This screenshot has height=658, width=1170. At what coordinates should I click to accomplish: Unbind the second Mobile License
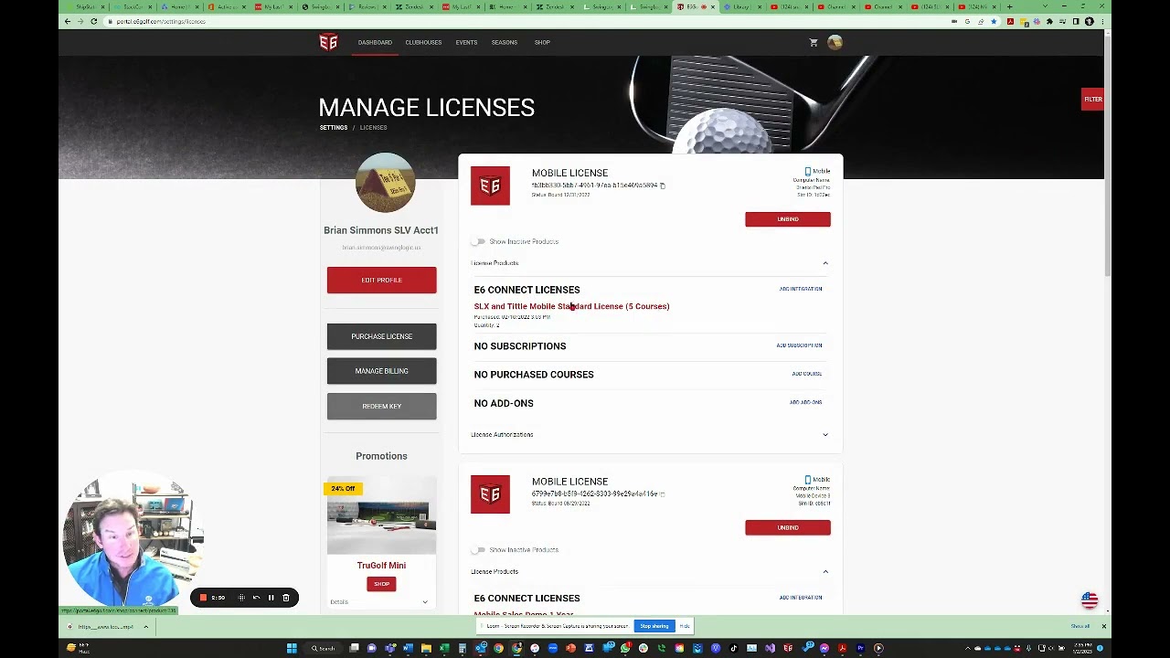click(x=788, y=527)
